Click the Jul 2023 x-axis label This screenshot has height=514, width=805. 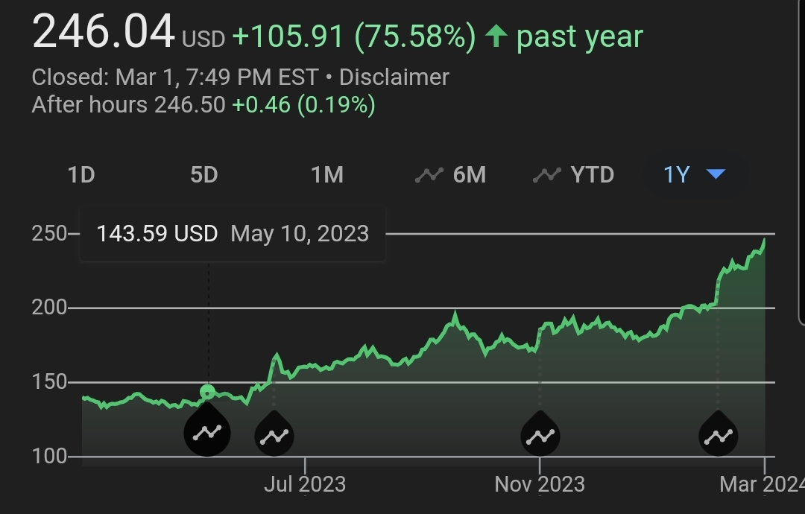point(305,485)
